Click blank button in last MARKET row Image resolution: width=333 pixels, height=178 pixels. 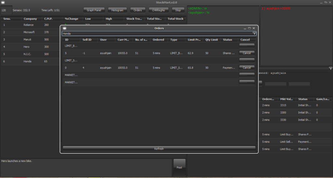point(247,82)
